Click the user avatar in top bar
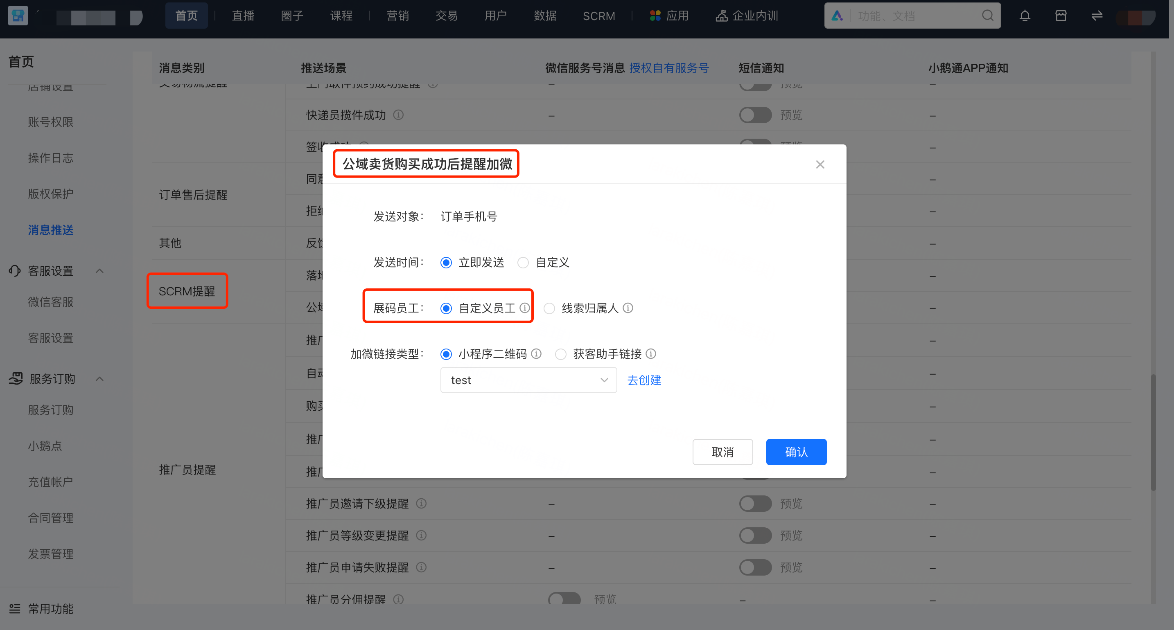The width and height of the screenshot is (1174, 630). 1135,17
